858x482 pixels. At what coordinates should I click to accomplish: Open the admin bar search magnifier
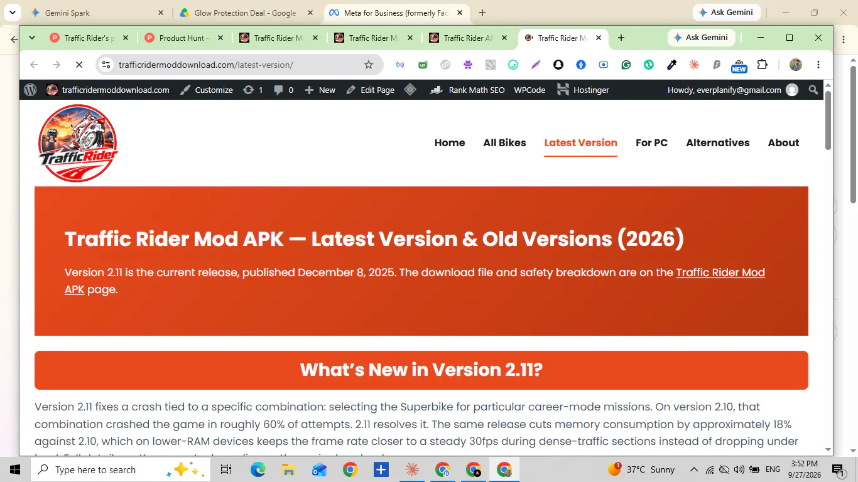coord(813,90)
